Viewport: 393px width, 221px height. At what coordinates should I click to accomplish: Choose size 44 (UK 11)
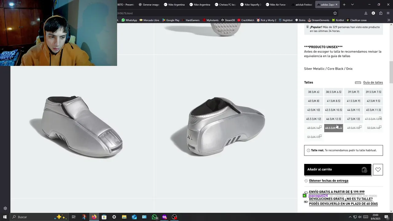click(x=353, y=110)
